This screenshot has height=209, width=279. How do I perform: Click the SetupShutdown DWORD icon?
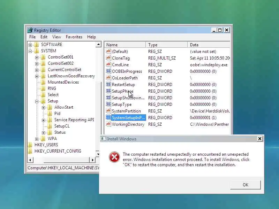pos(108,98)
